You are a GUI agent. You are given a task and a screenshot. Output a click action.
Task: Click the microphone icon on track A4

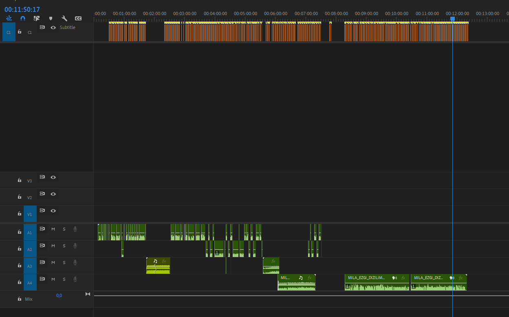point(75,279)
